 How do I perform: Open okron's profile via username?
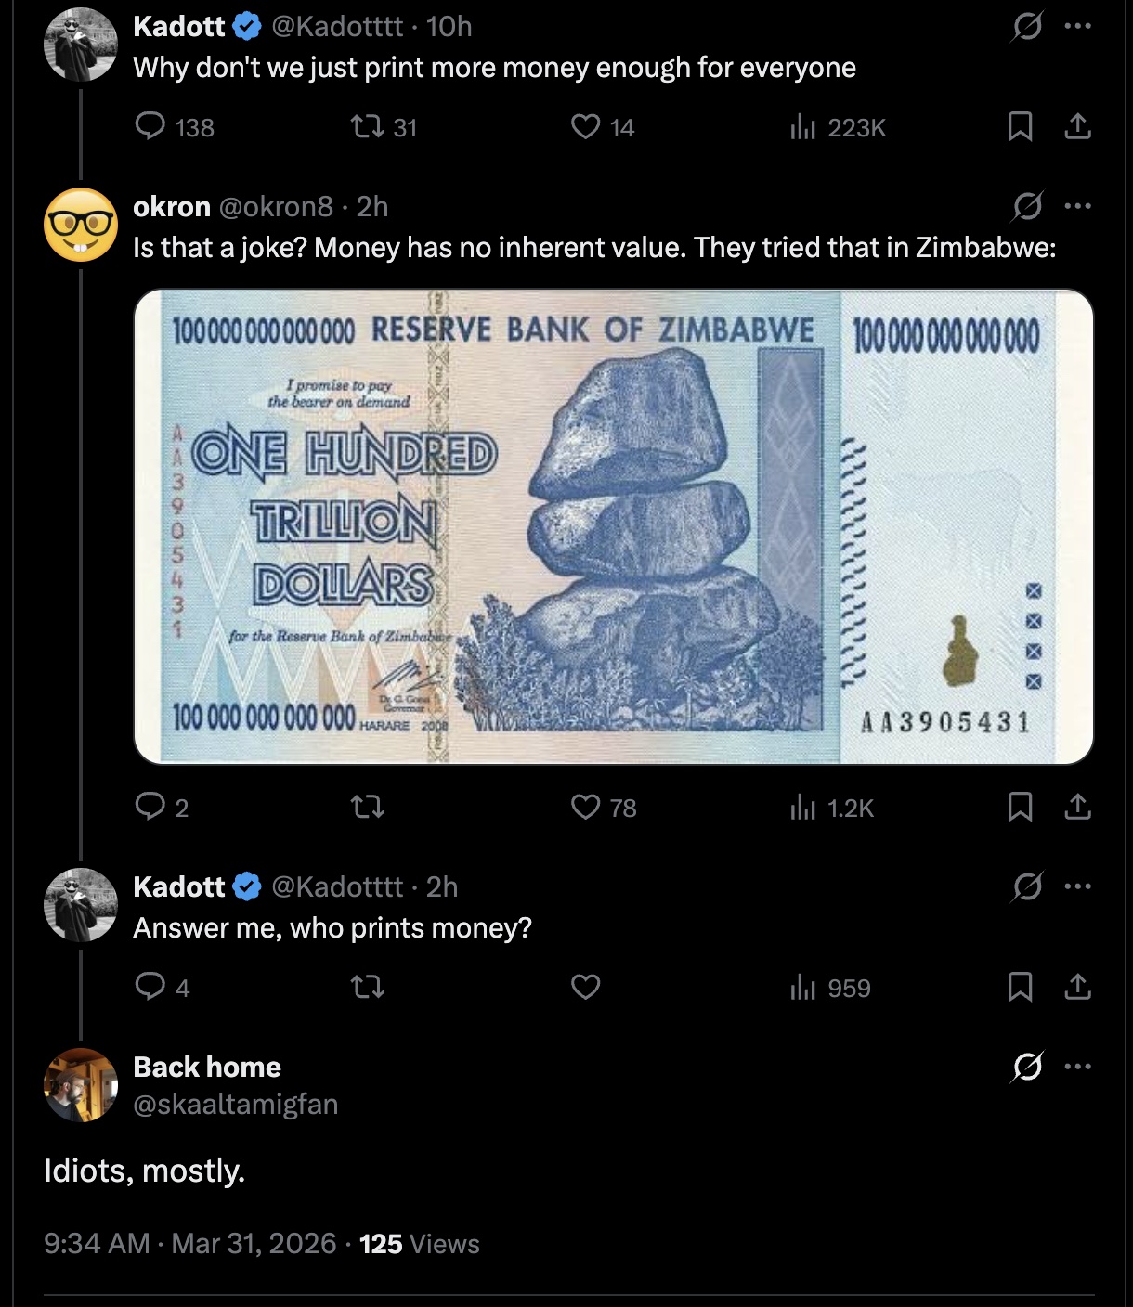(x=276, y=206)
